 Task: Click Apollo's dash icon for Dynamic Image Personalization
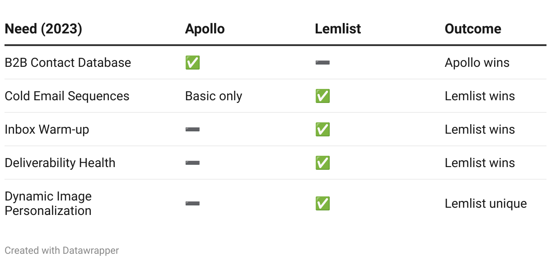[192, 204]
